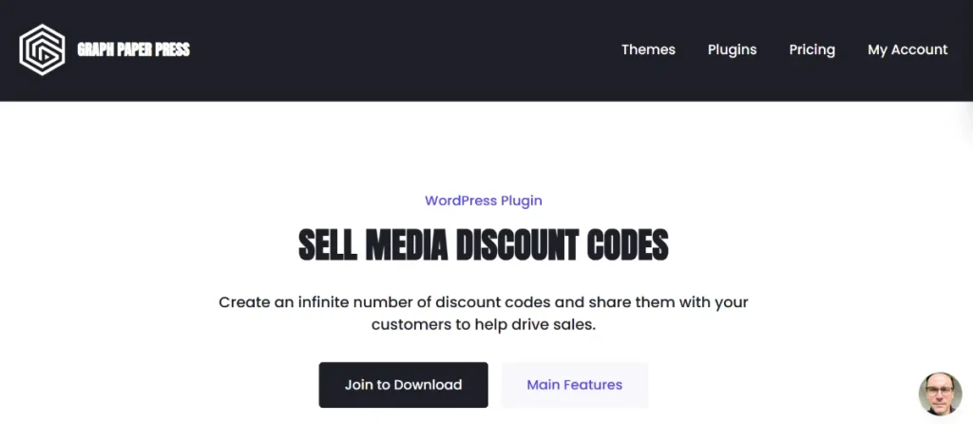Click the 'Create an infinite number' description line
Image resolution: width=973 pixels, height=424 pixels.
point(484,302)
